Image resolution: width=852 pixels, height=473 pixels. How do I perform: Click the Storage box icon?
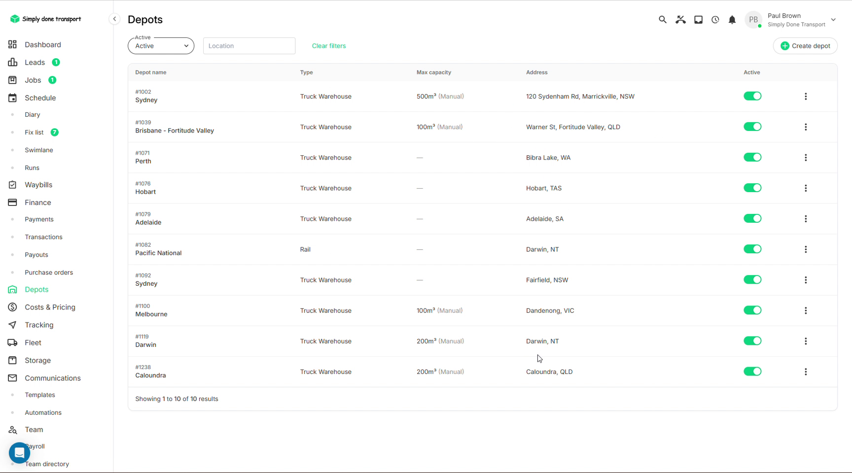[x=12, y=360]
